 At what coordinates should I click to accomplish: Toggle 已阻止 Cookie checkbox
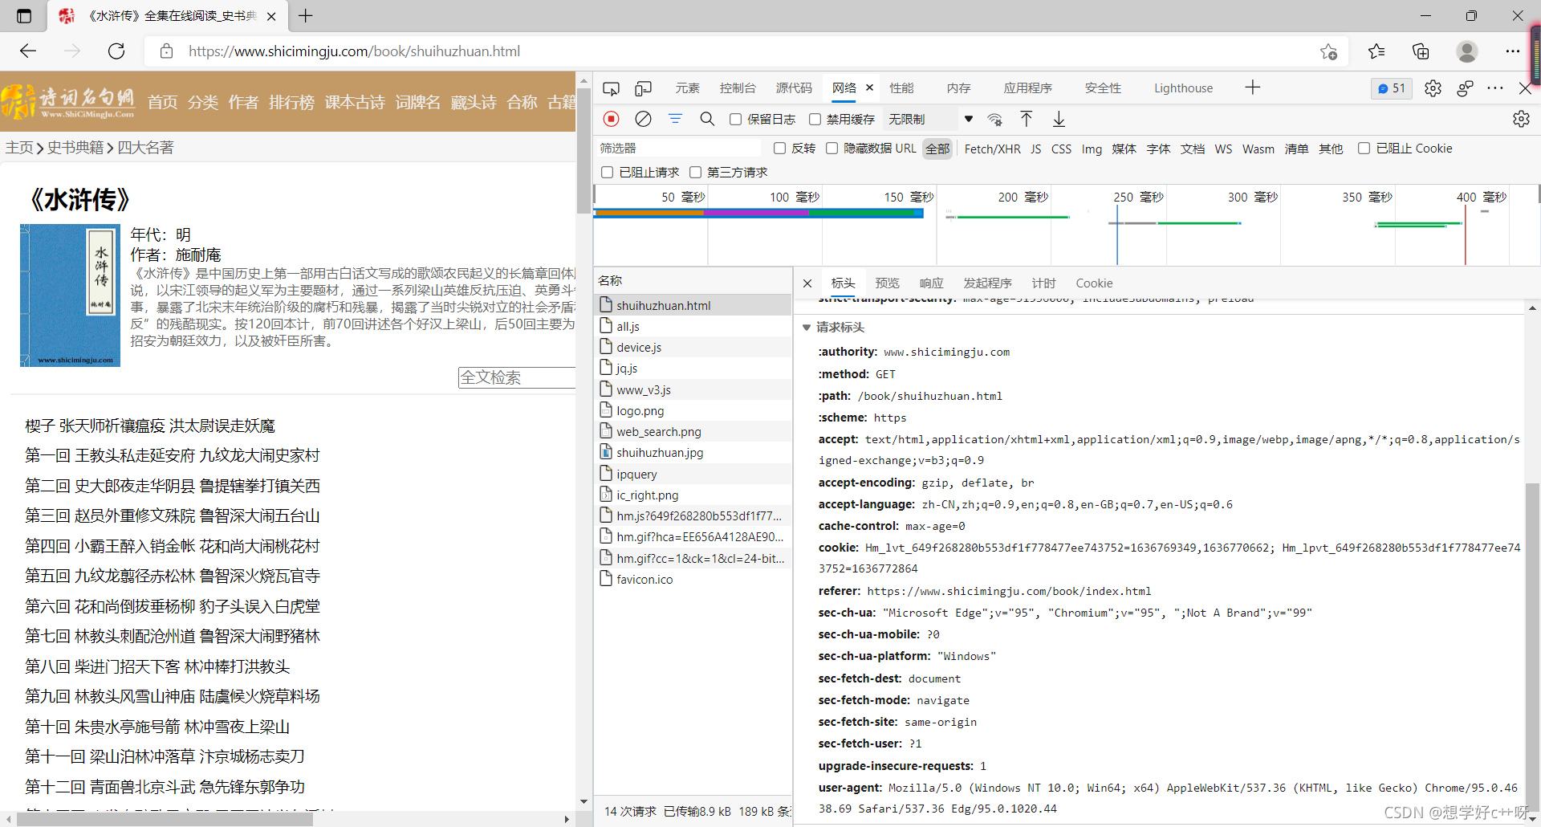click(1364, 149)
